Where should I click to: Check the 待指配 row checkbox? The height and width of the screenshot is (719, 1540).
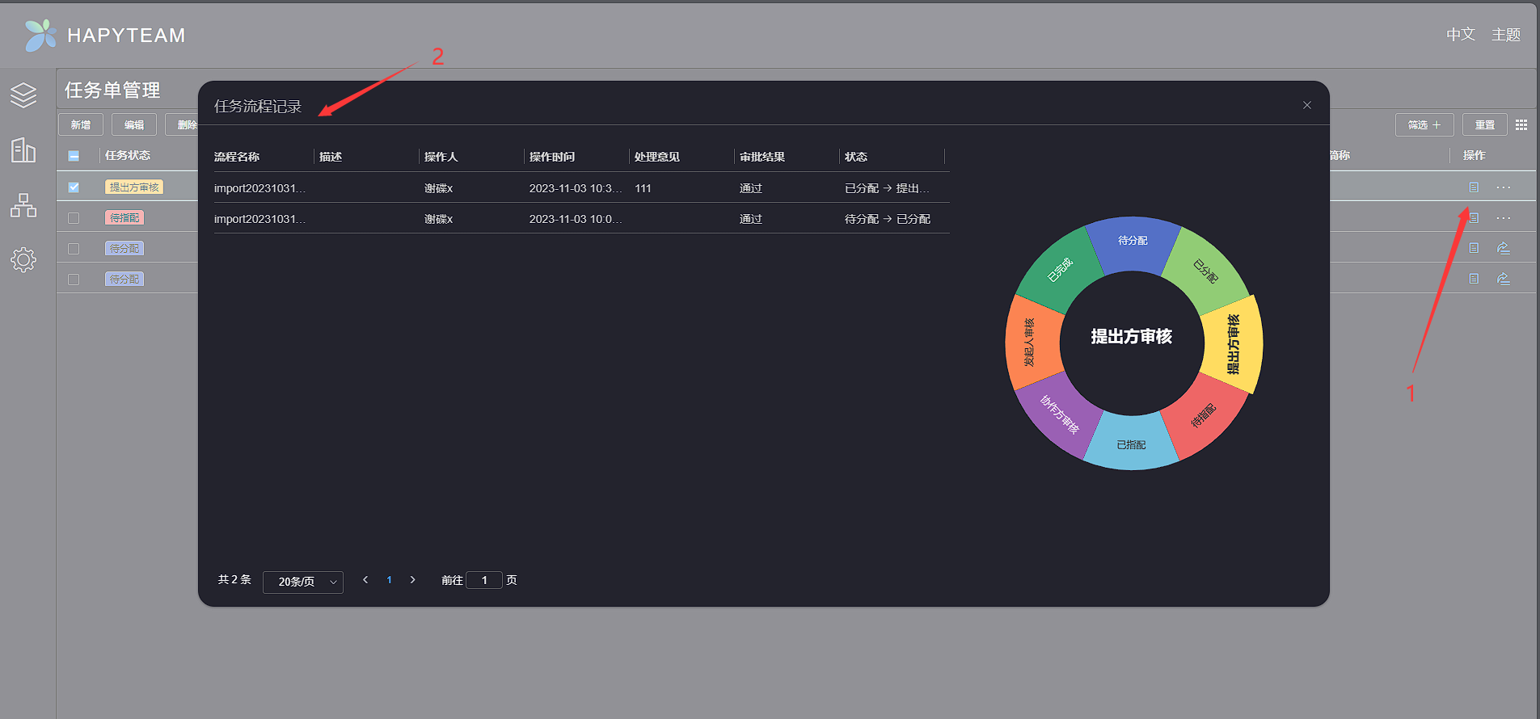[x=74, y=218]
